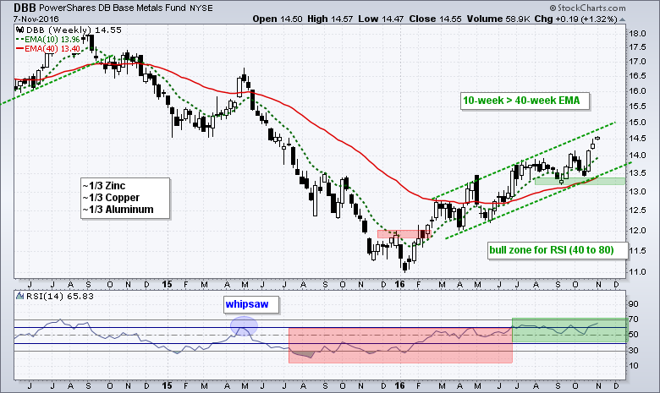The width and height of the screenshot is (660, 393).
Task: Click the green support band near 13.5
Action: pyautogui.click(x=580, y=181)
